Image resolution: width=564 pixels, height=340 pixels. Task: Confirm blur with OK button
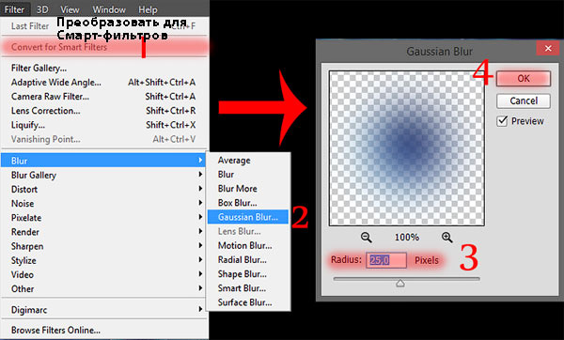coord(524,79)
